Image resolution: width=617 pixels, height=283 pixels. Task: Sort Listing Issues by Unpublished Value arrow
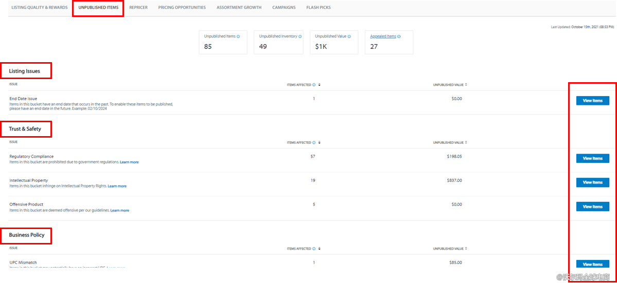(466, 85)
